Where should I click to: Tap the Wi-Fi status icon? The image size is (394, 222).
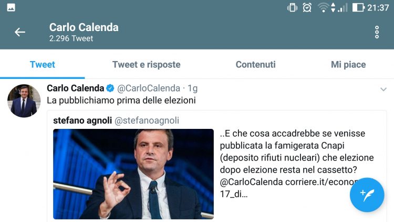323,7
